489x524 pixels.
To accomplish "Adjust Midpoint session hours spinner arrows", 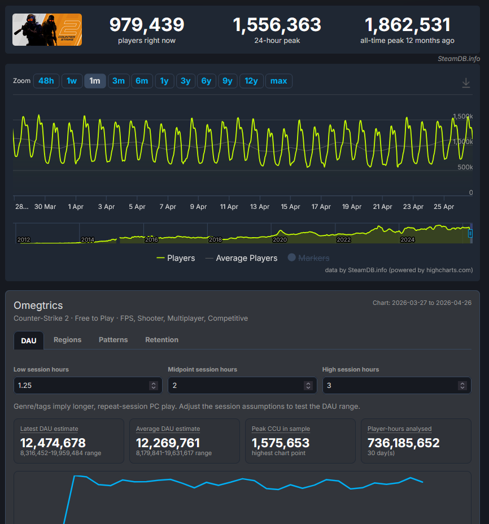I will click(308, 386).
